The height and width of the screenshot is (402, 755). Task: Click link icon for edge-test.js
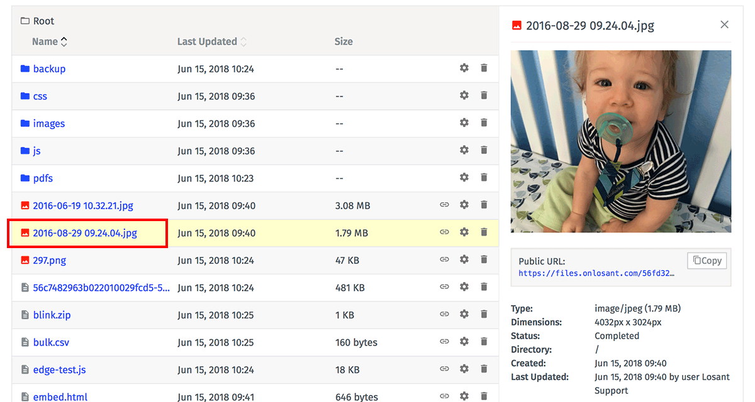(444, 369)
